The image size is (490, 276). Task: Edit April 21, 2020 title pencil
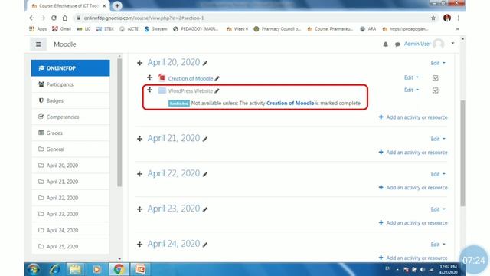205,139
